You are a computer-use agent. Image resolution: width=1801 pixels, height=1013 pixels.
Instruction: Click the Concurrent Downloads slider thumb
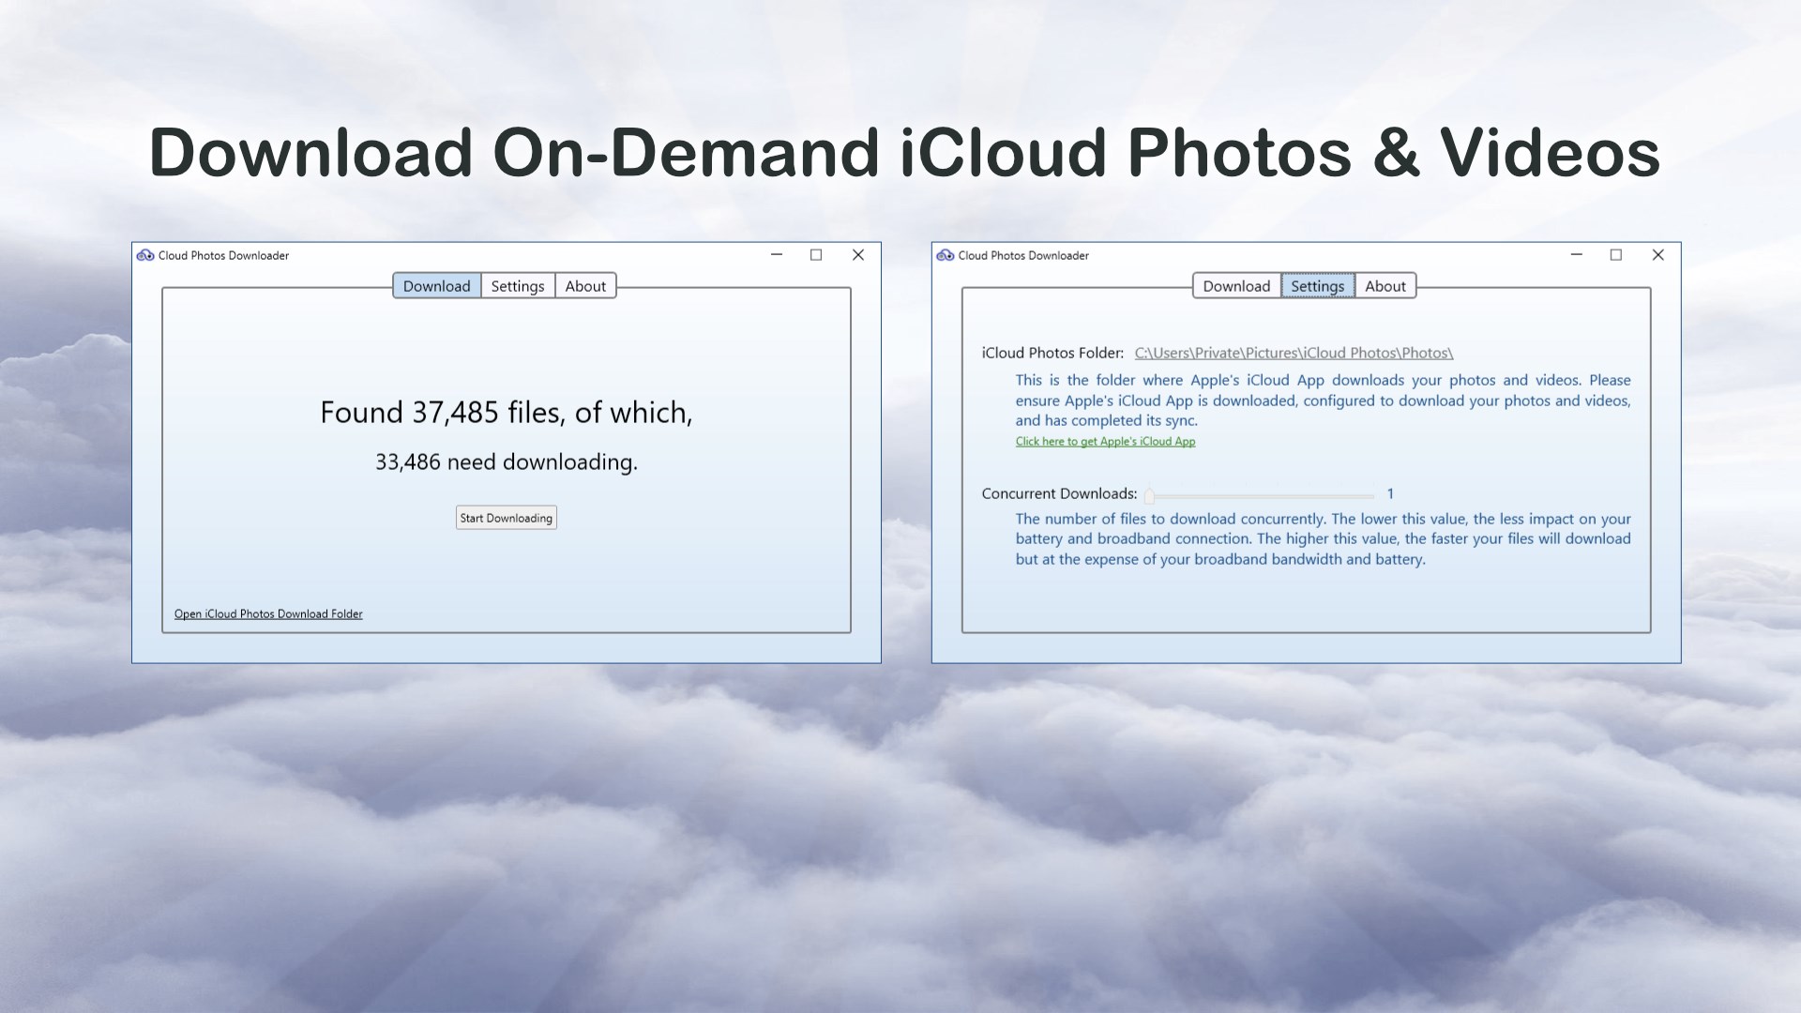1149,495
